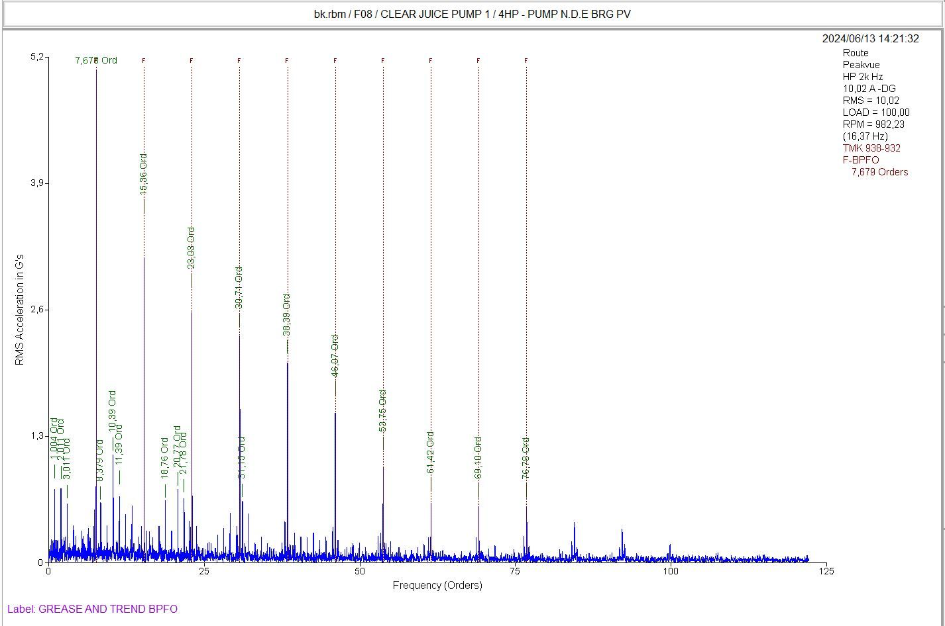Click the '11,39 Ord' peak label
Screen dimensions: 945x626
[x=119, y=445]
